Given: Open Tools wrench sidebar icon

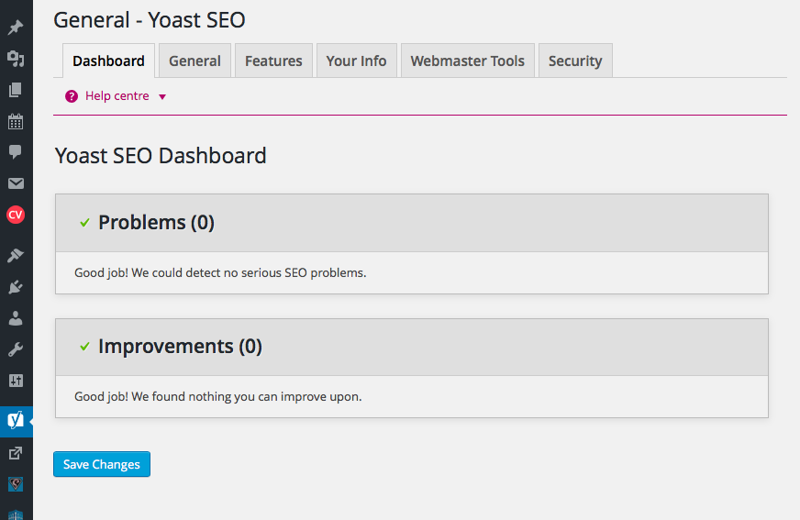Looking at the screenshot, I should click(16, 349).
